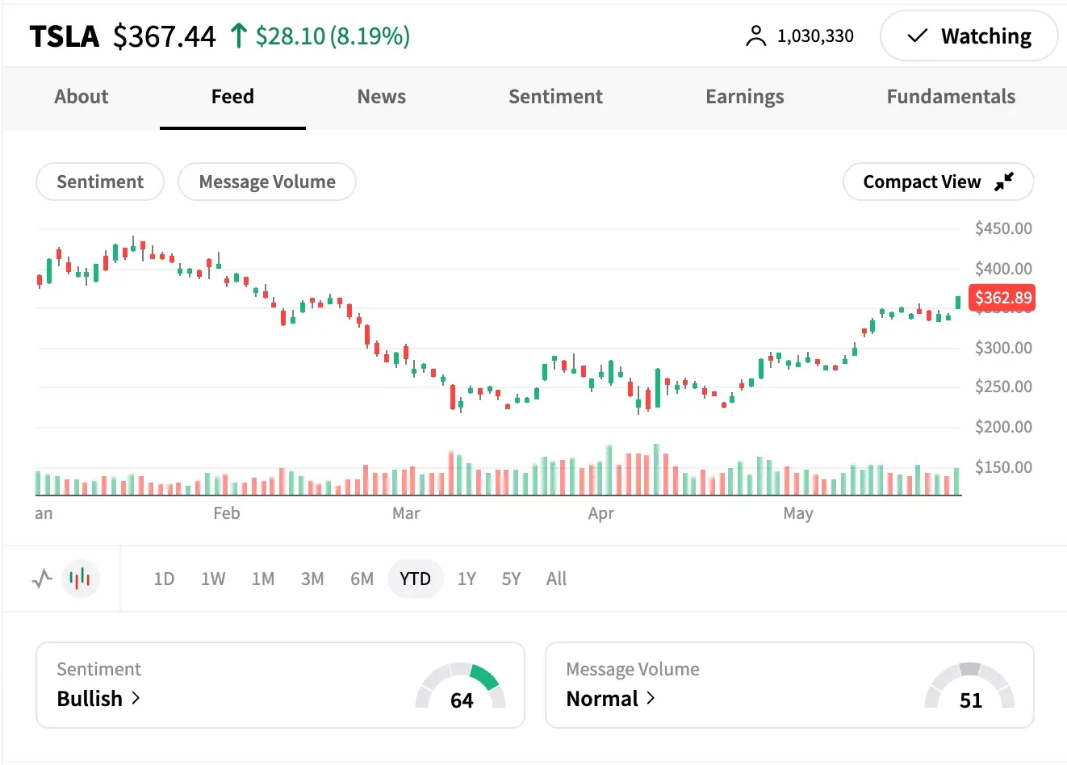Expand the Bullish sentiment chevron
The height and width of the screenshot is (765, 1067).
point(136,698)
